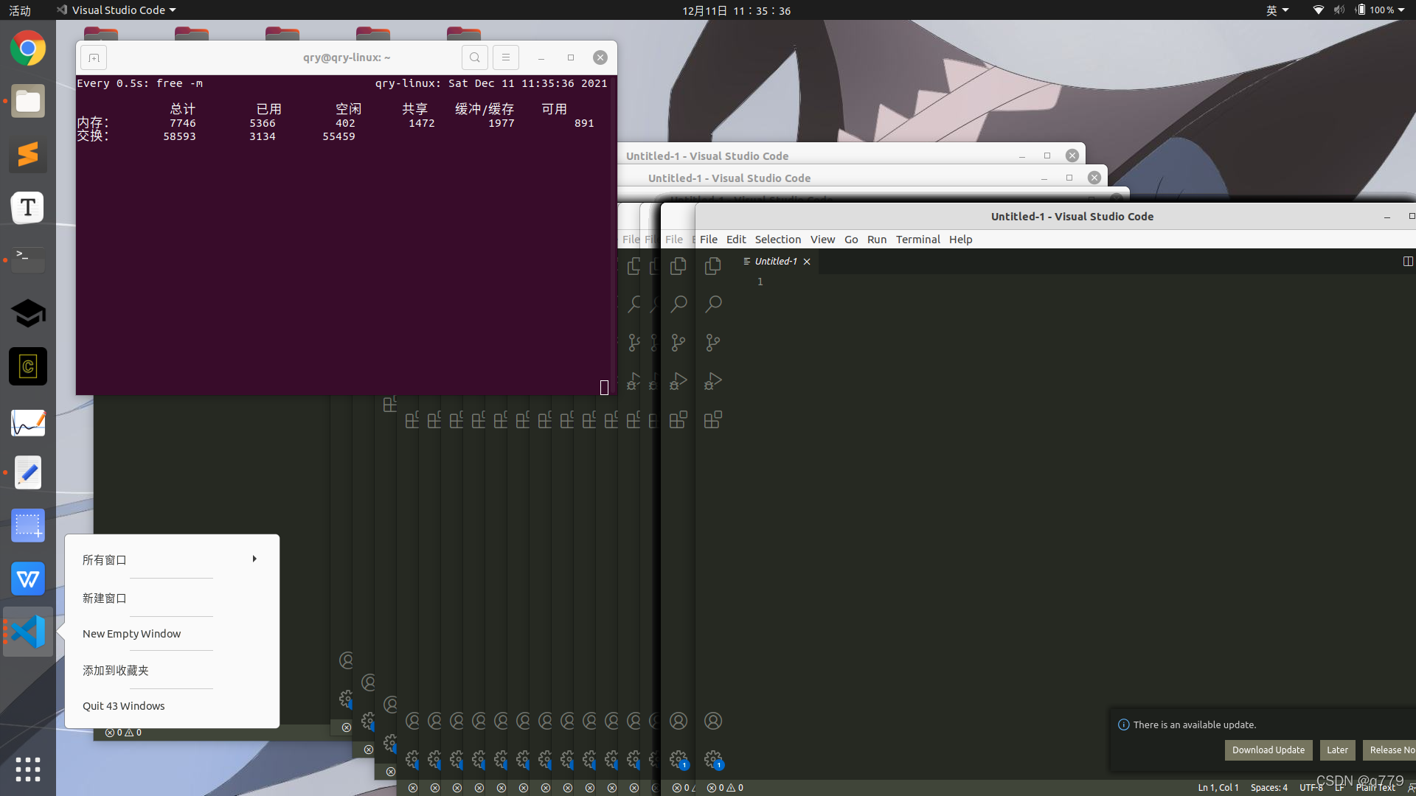
Task: Click the Spaces: 4 status indicator
Action: point(1268,788)
